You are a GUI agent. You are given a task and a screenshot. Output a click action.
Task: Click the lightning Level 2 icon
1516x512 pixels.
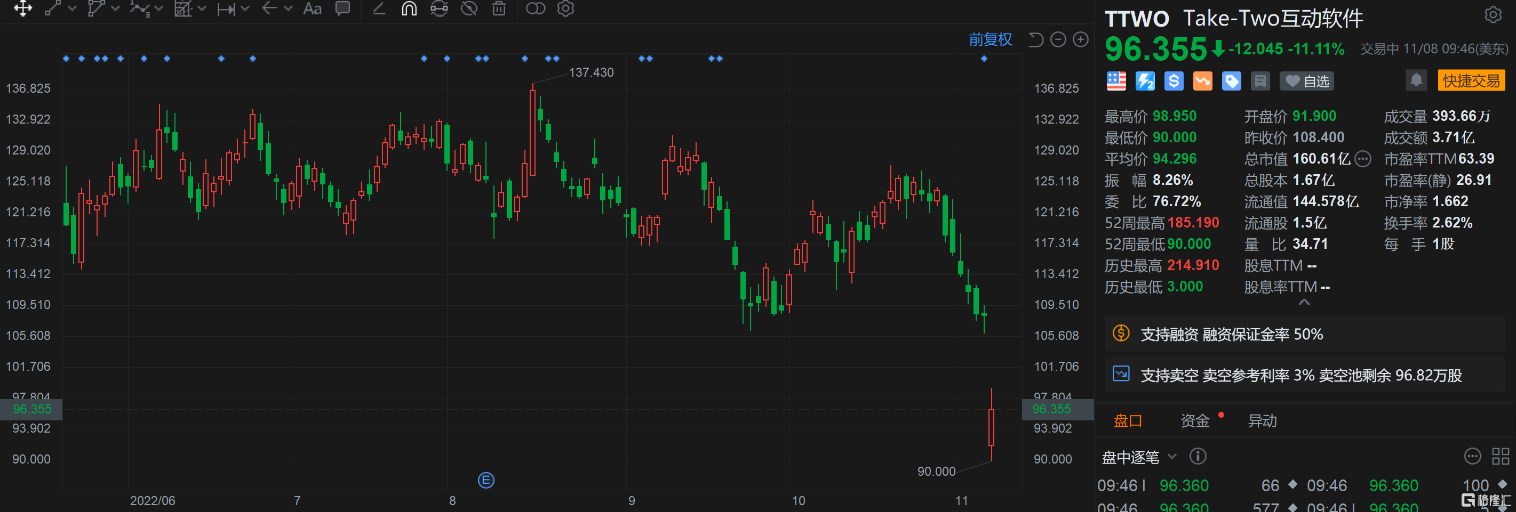[1145, 81]
